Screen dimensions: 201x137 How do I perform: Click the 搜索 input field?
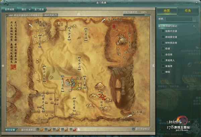coord(179,19)
